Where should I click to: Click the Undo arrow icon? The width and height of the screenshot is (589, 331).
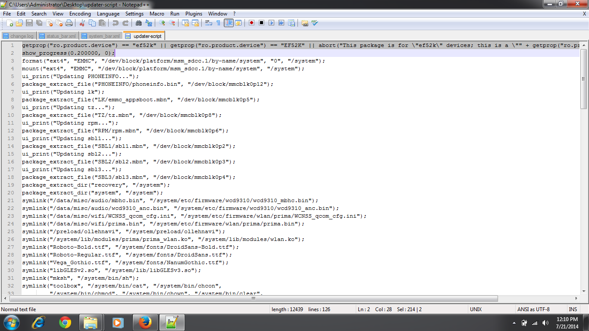(115, 23)
